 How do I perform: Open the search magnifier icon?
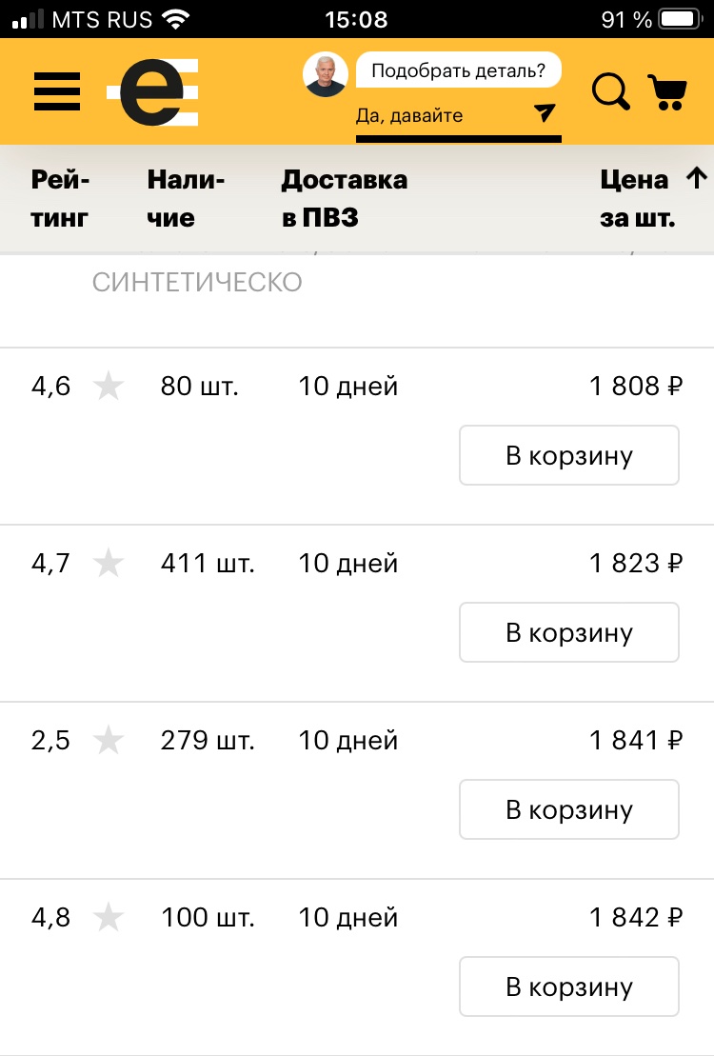[611, 91]
